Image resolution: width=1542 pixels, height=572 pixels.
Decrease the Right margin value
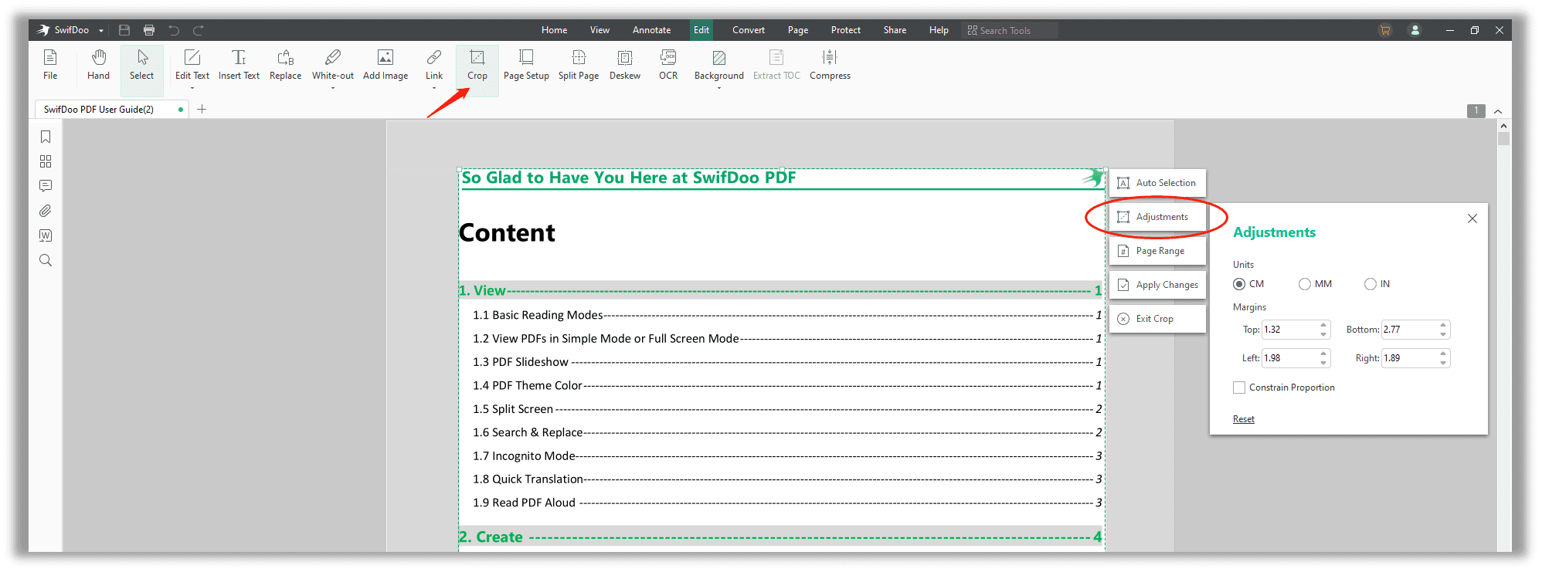1443,363
